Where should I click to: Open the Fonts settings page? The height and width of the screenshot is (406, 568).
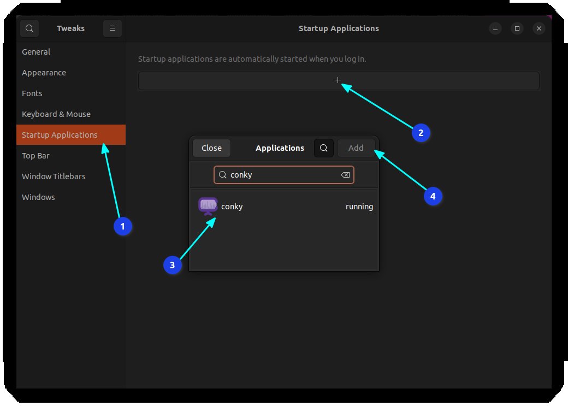pyautogui.click(x=32, y=93)
